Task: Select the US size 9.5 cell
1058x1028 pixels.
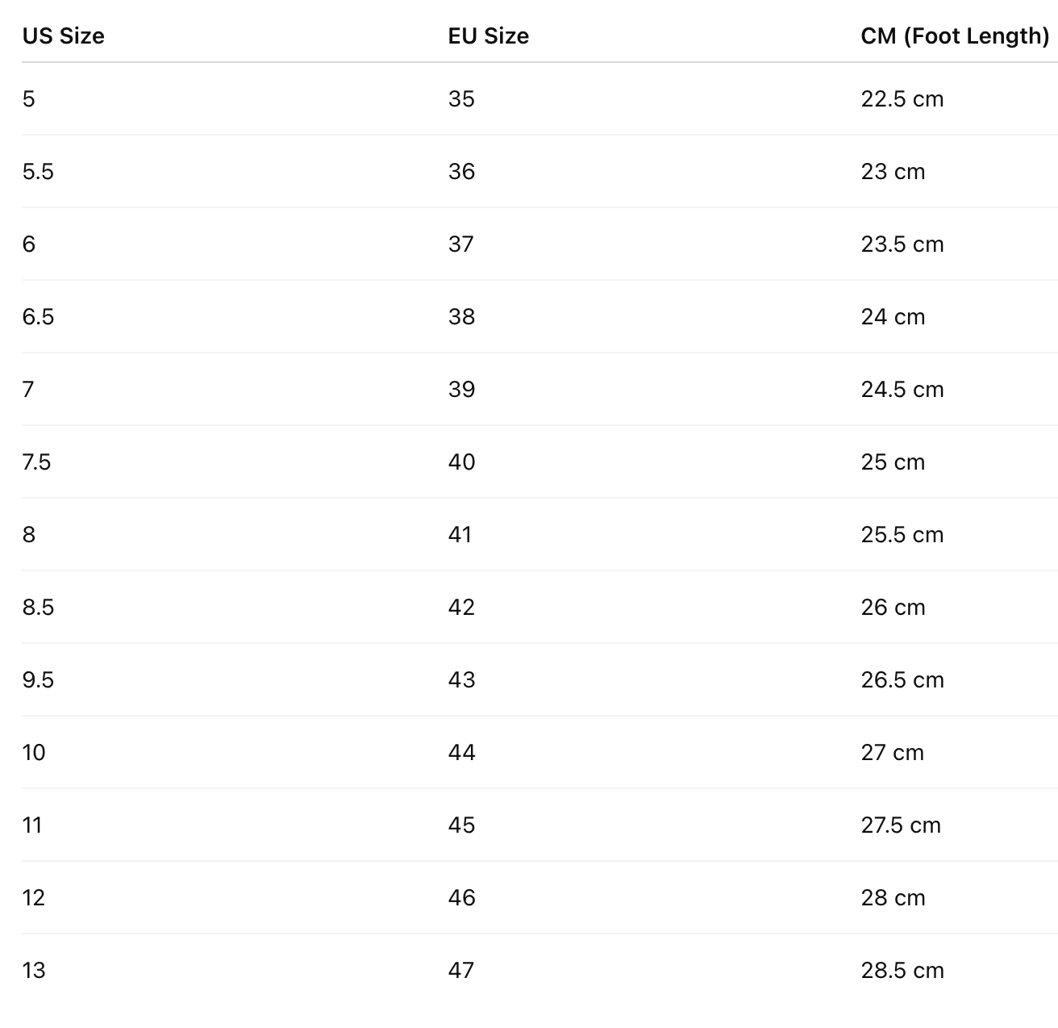Action: (38, 680)
